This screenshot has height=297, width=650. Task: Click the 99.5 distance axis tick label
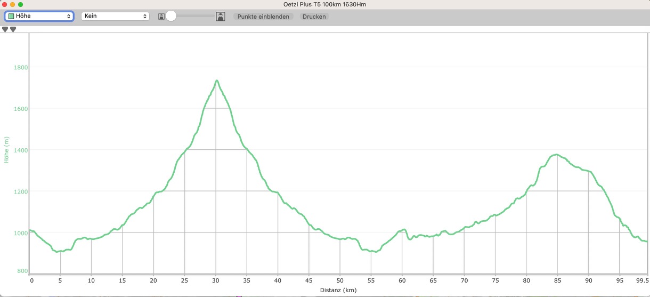642,280
